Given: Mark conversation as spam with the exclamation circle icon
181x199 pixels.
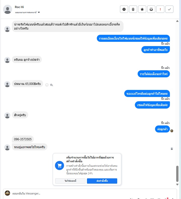Looking at the screenshot, I should click(x=124, y=9).
